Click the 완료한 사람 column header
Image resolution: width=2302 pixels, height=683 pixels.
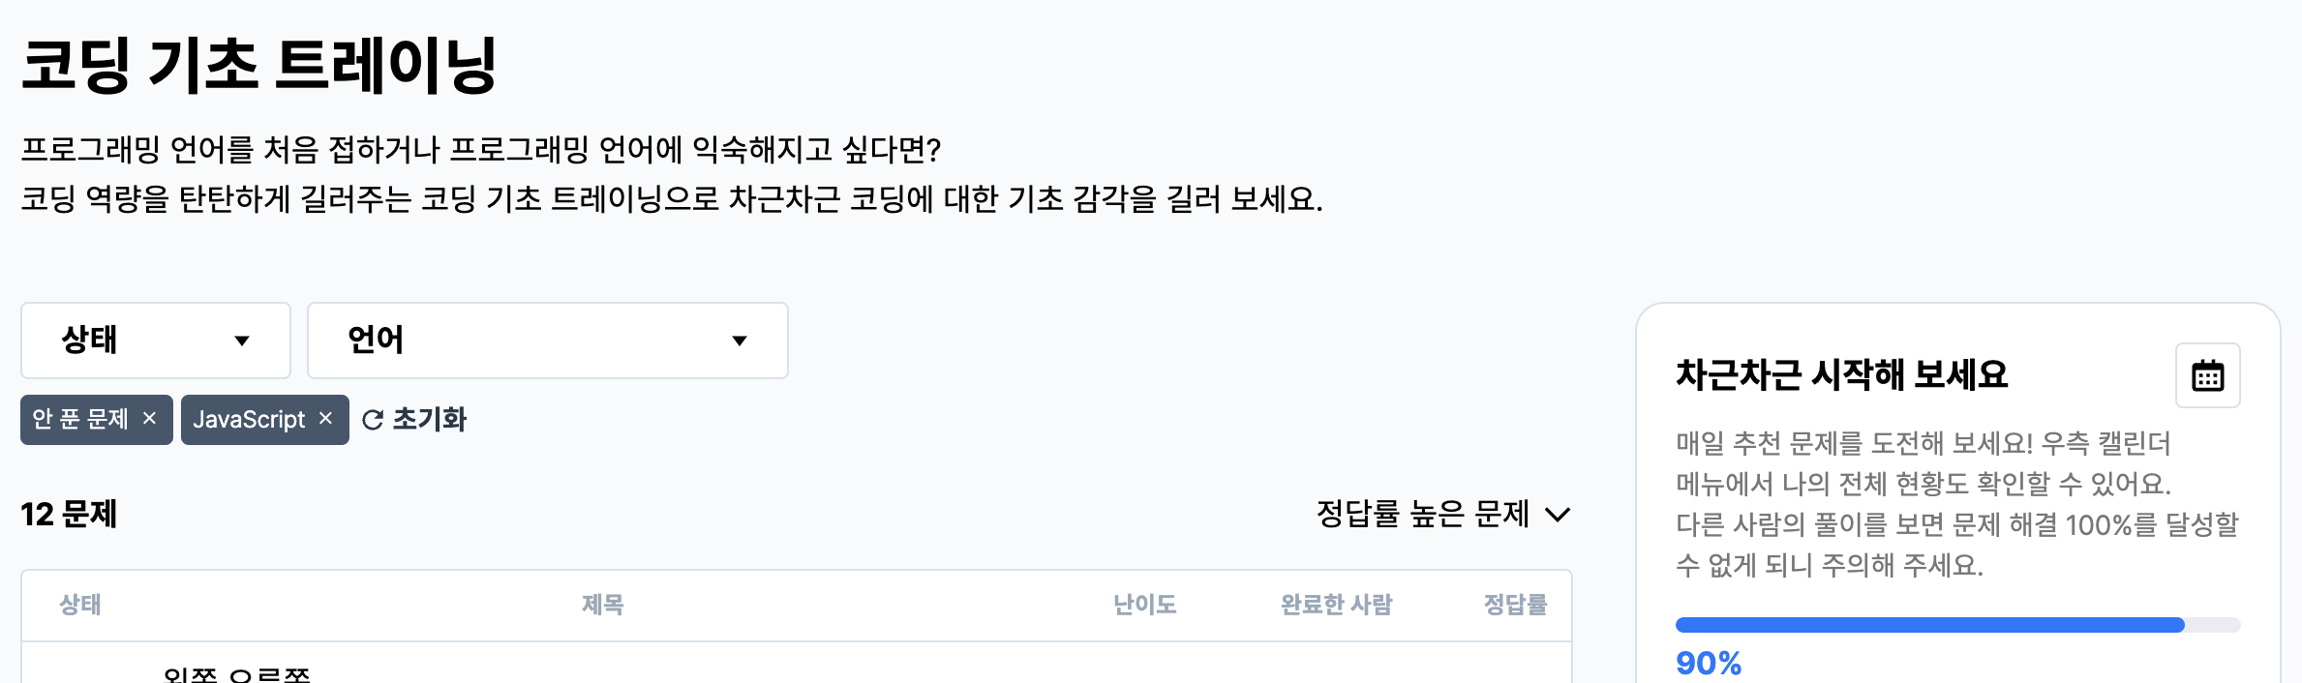pos(1336,605)
